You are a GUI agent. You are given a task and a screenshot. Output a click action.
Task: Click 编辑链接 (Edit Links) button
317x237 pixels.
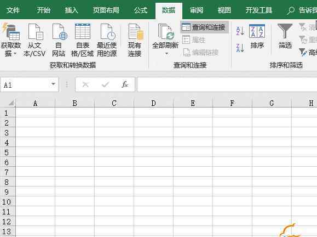tap(200, 53)
